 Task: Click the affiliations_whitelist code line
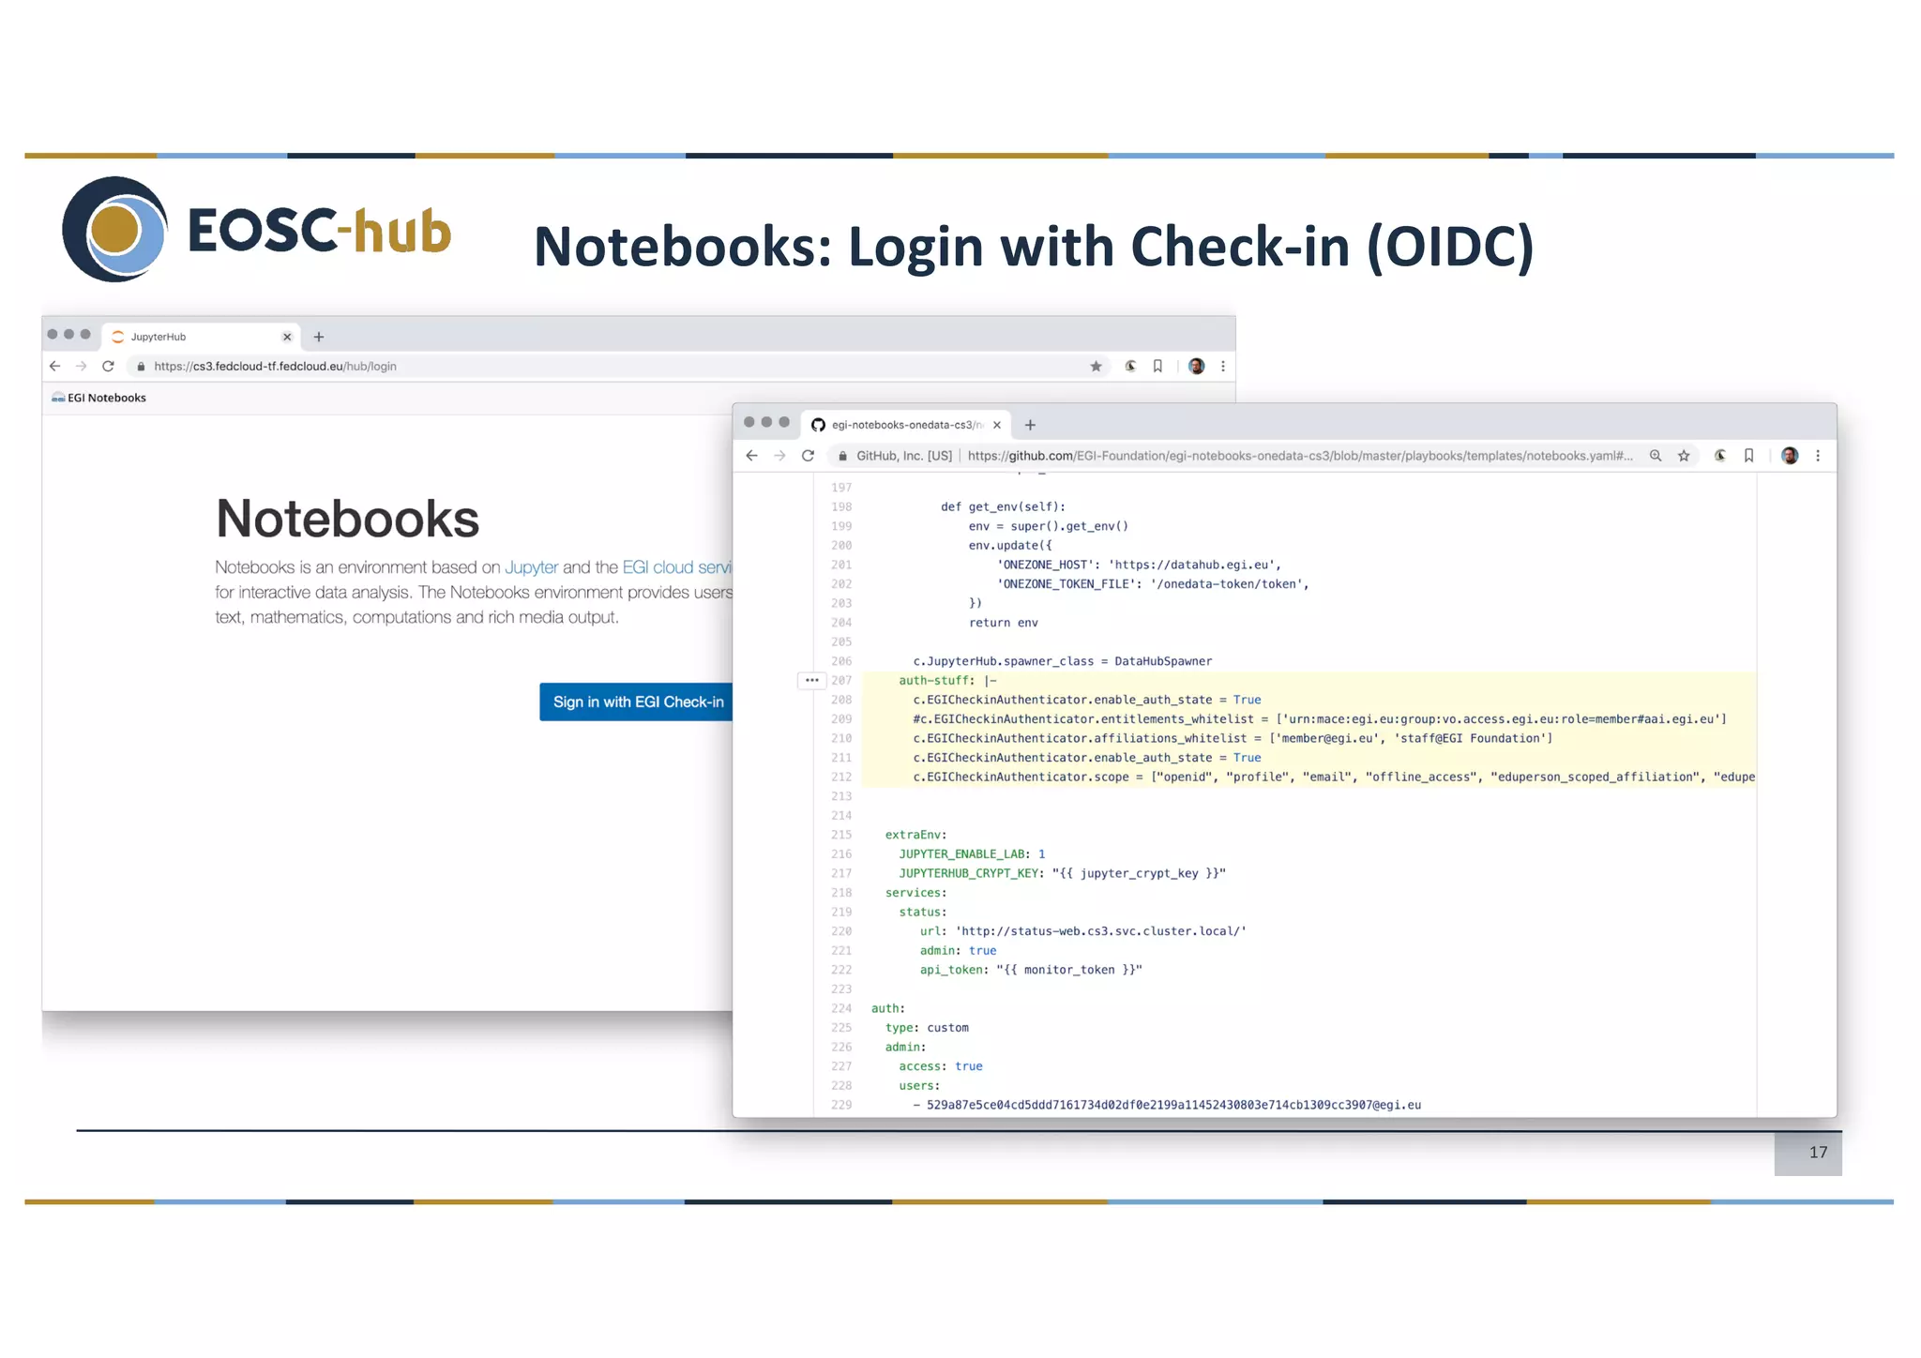[x=1233, y=739]
